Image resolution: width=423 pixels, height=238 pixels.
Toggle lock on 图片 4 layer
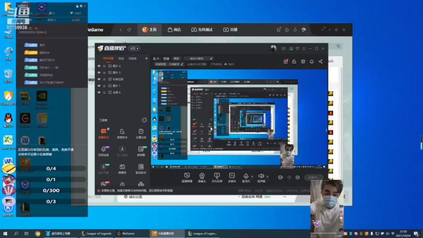[x=104, y=66]
